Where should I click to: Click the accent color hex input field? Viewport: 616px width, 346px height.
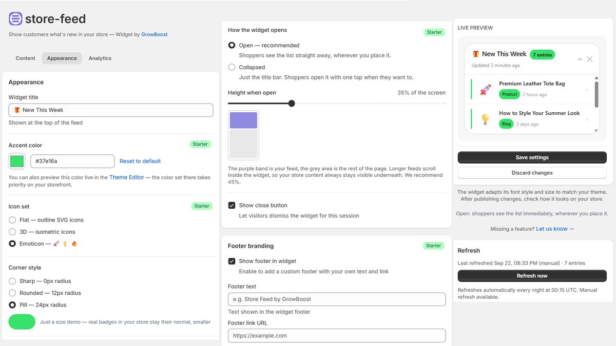[x=72, y=161]
